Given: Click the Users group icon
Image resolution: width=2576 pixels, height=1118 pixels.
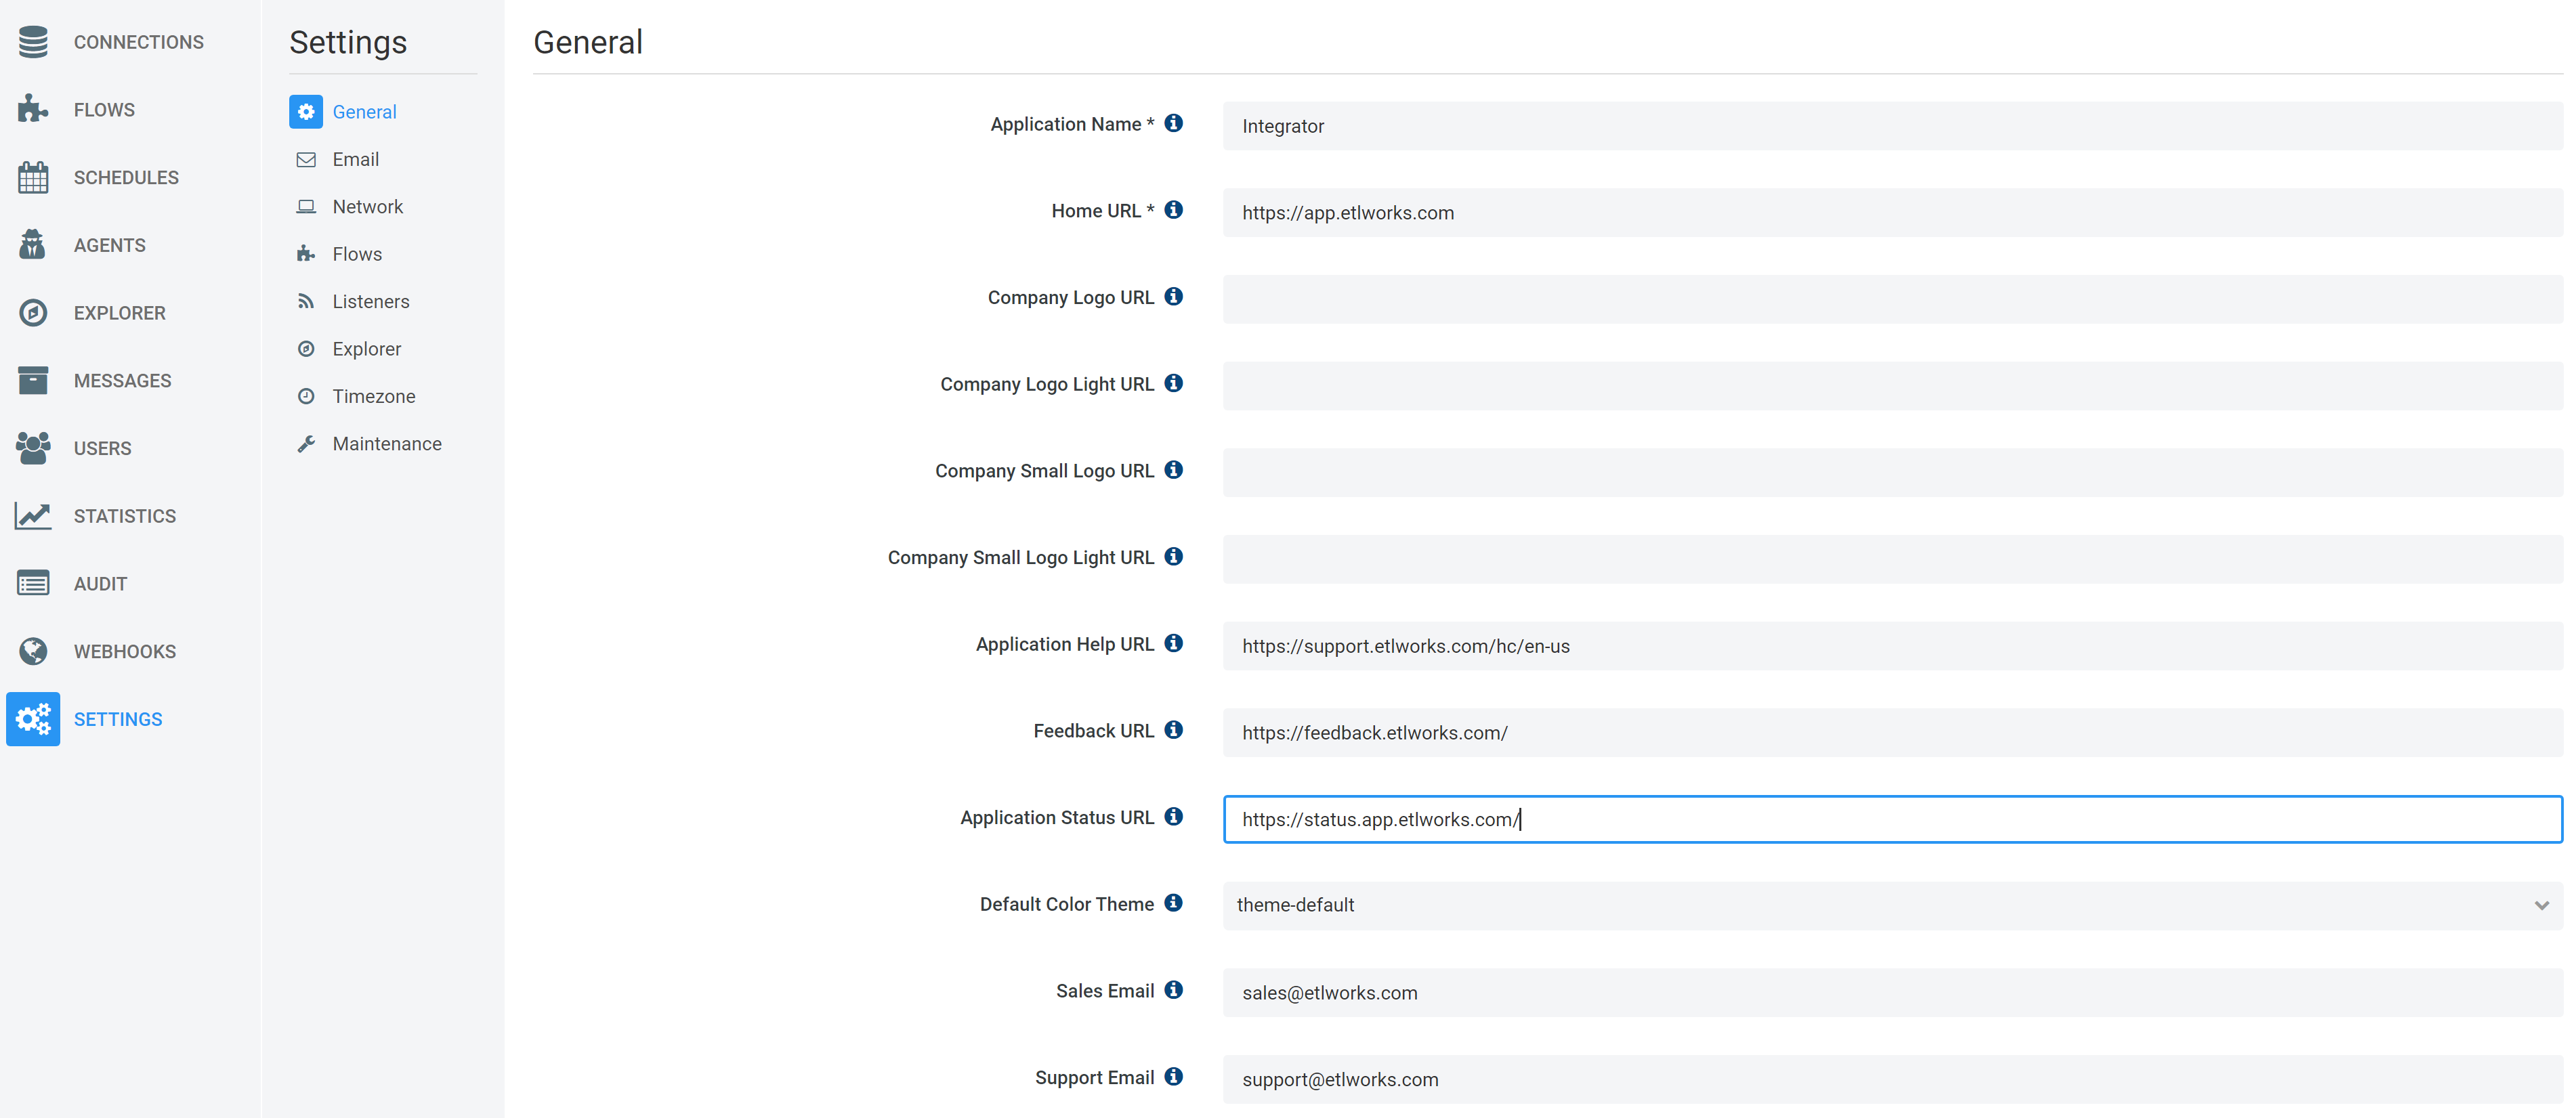Looking at the screenshot, I should click(33, 448).
